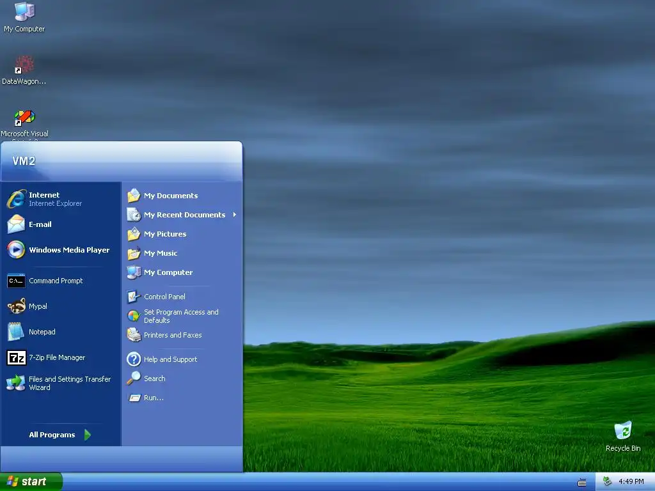The width and height of the screenshot is (655, 491).
Task: Open the Recycle Bin icon
Action: pyautogui.click(x=623, y=430)
